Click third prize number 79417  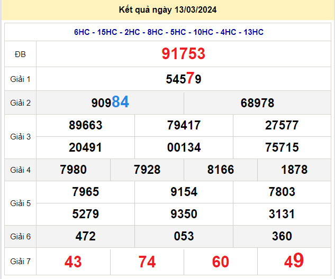[184, 125]
